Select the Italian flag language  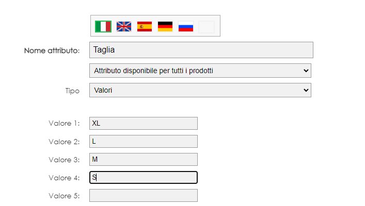coord(103,26)
